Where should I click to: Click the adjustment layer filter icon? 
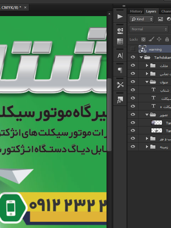pos(169,19)
